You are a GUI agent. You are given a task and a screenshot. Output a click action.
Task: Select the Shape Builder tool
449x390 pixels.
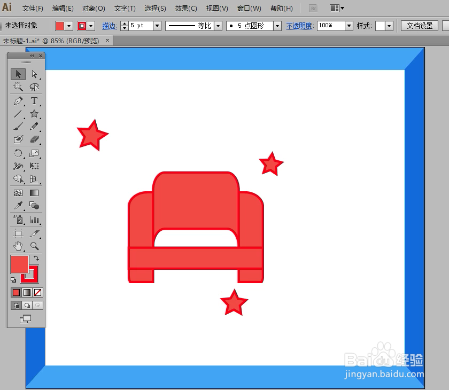point(18,179)
